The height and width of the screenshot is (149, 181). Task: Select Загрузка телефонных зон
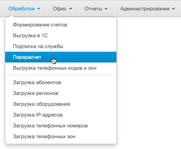point(61,137)
